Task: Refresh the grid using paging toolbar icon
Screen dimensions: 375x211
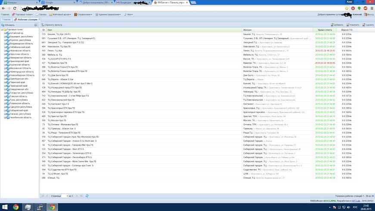Action: click(x=87, y=196)
